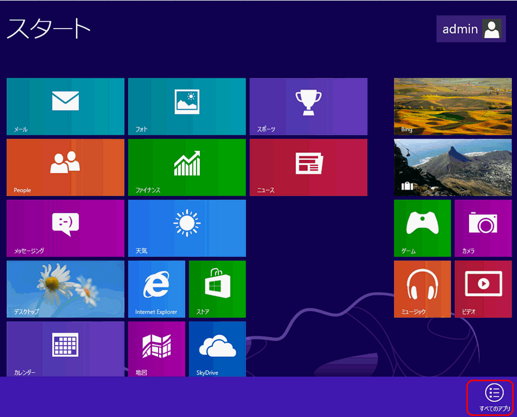Open the カメラ camera tile
This screenshot has width=517, height=417.
483,228
